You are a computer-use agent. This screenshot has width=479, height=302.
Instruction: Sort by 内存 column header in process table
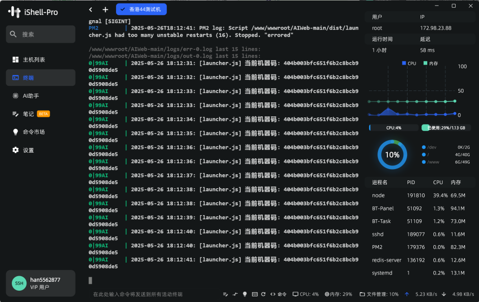pos(456,182)
